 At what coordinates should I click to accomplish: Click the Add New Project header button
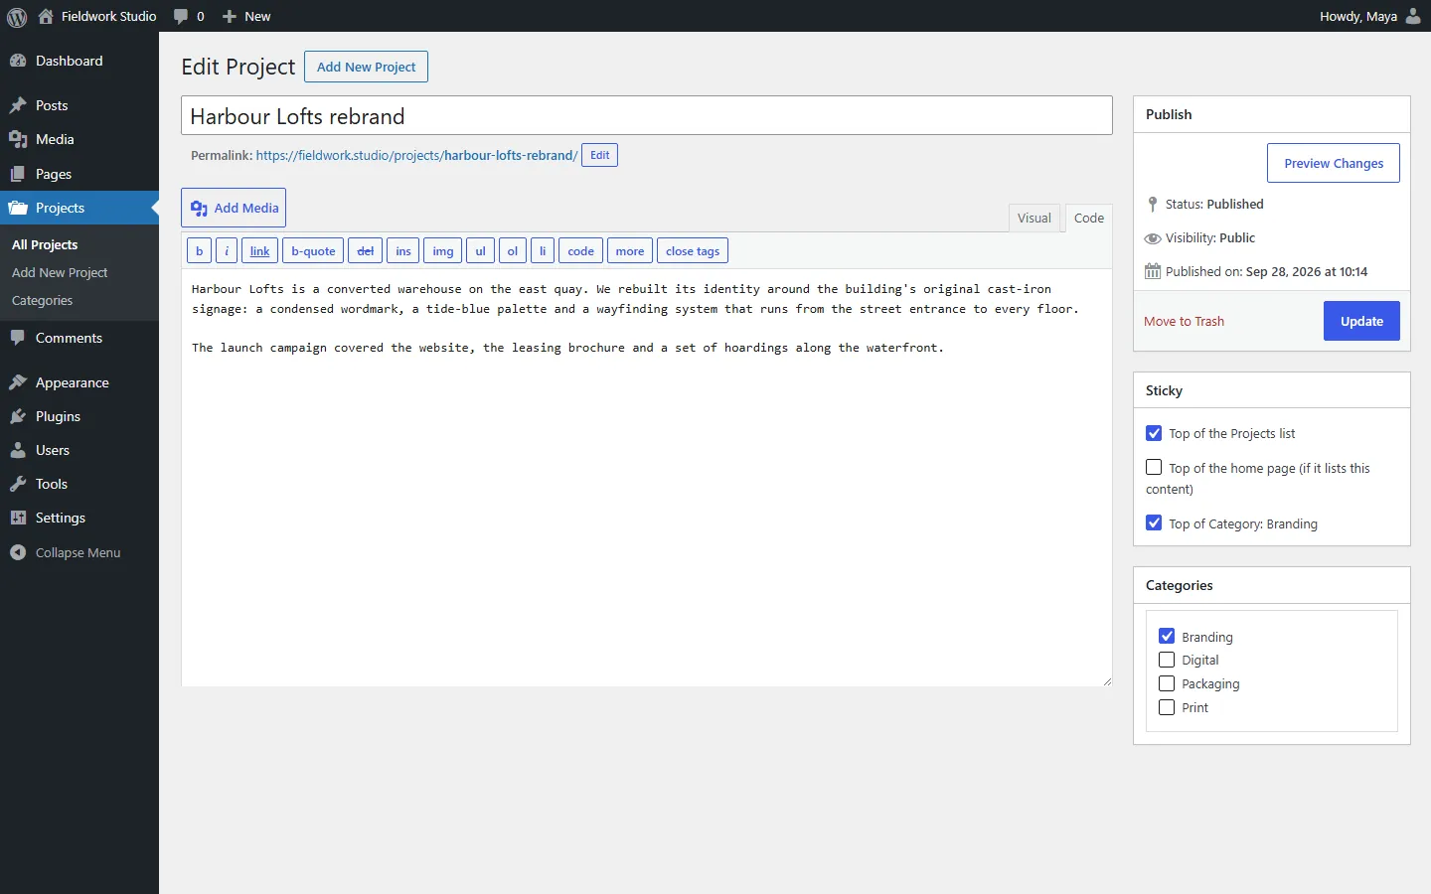pyautogui.click(x=366, y=67)
